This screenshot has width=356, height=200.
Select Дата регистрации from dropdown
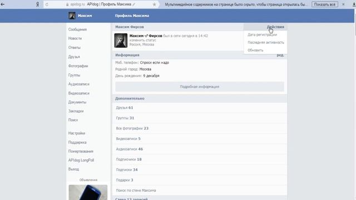pos(262,34)
